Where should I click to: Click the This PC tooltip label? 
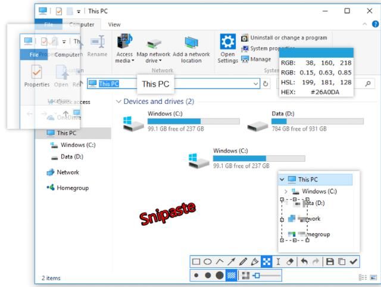(x=155, y=84)
